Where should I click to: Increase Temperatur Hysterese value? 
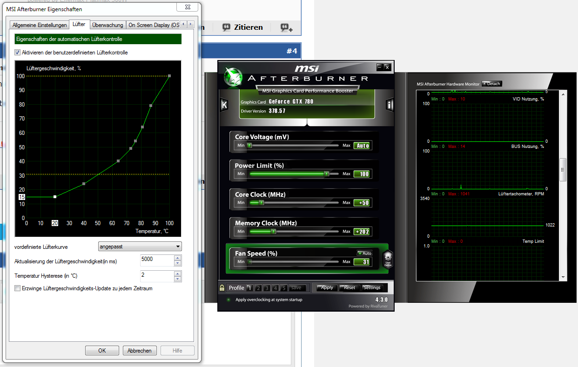pos(177,274)
